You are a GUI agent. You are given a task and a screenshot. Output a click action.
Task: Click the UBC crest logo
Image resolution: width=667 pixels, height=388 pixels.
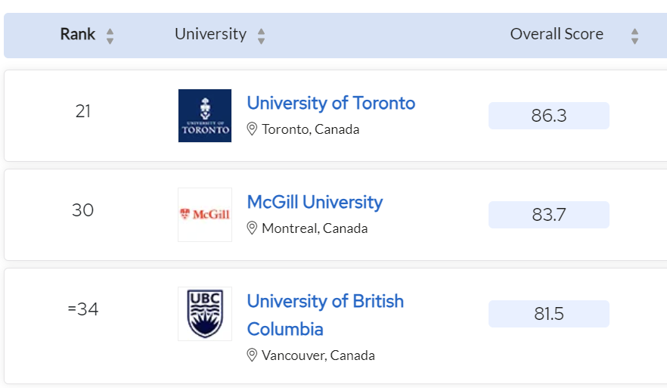point(205,314)
